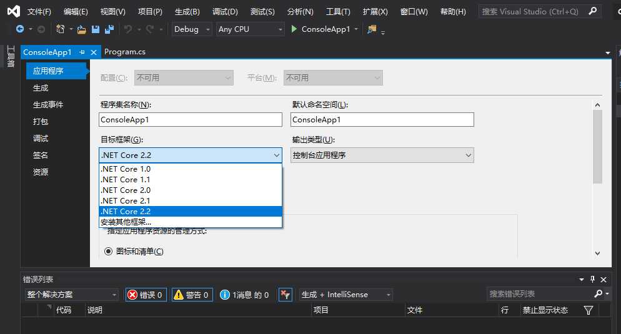This screenshot has height=334, width=621.
Task: Open the 编辑(E) menu
Action: pyautogui.click(x=76, y=11)
